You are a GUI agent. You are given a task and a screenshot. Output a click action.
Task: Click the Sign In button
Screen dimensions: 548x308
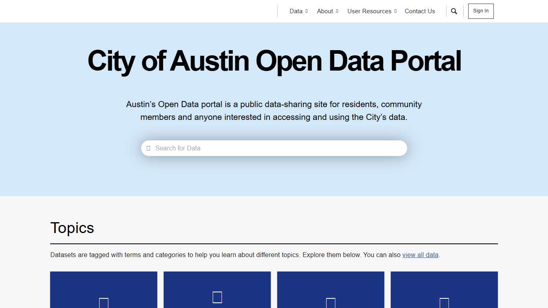(481, 11)
